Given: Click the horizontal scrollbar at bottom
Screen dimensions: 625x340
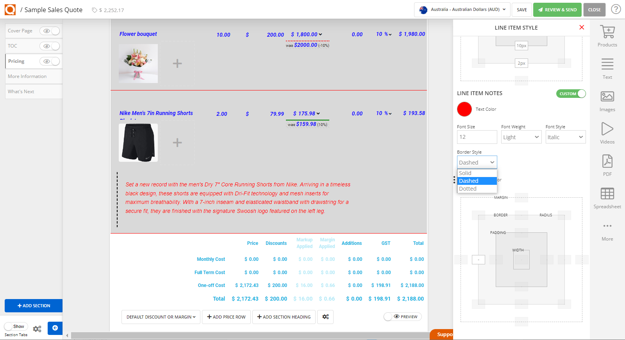Looking at the screenshot, I should (x=250, y=336).
